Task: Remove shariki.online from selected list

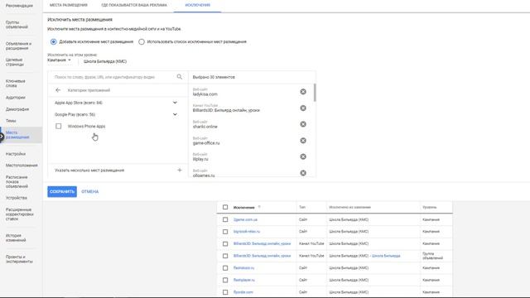Action: point(303,124)
